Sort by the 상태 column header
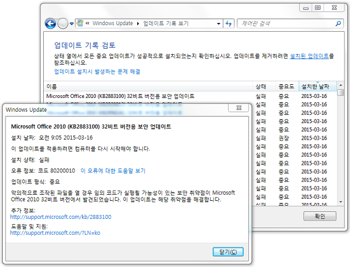 tap(264, 86)
